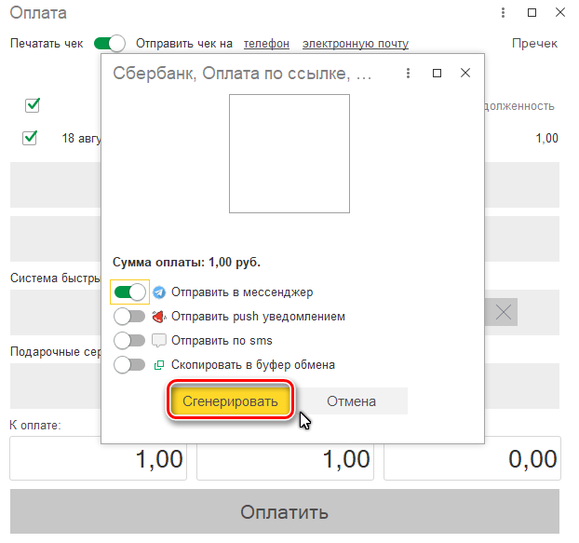The width and height of the screenshot is (579, 543).
Task: Open the Оплата window's three-dot menu
Action: pyautogui.click(x=503, y=12)
